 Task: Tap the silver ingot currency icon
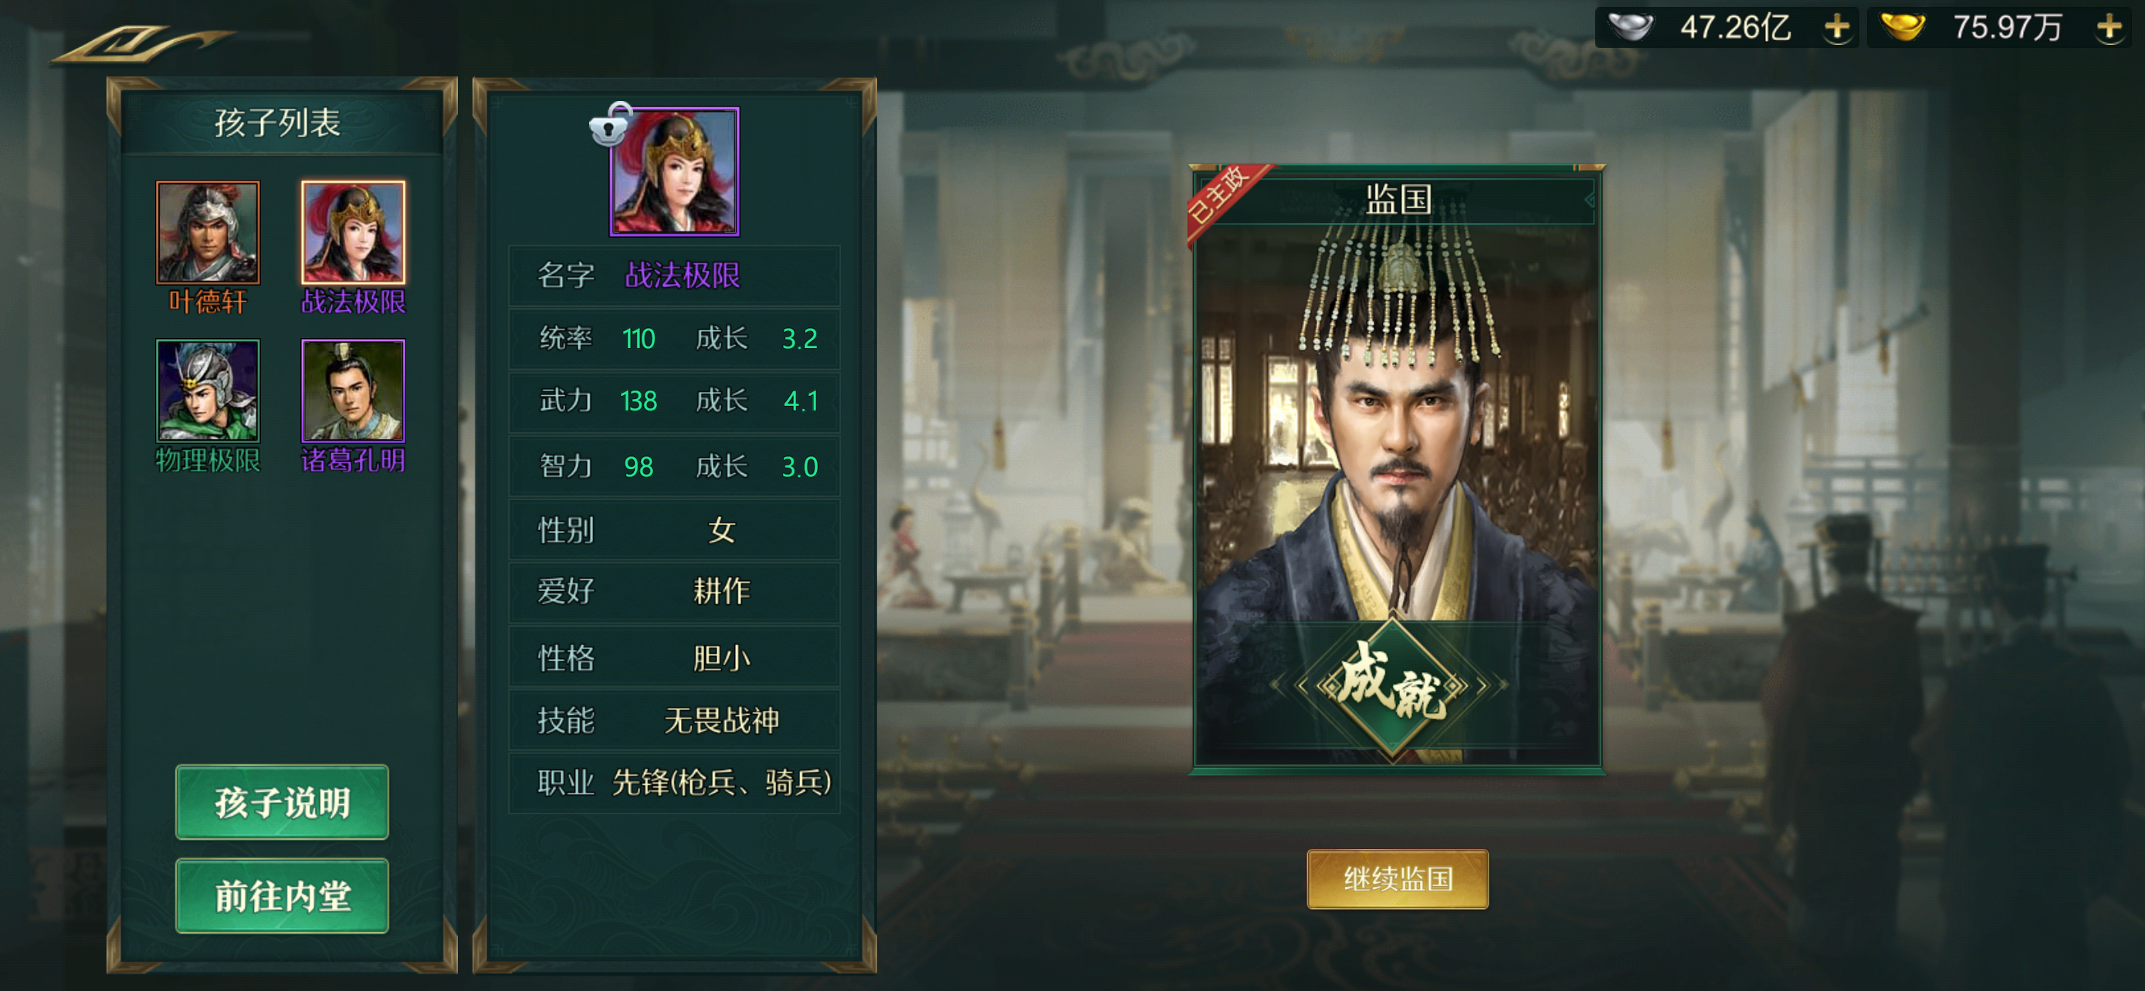[1631, 28]
